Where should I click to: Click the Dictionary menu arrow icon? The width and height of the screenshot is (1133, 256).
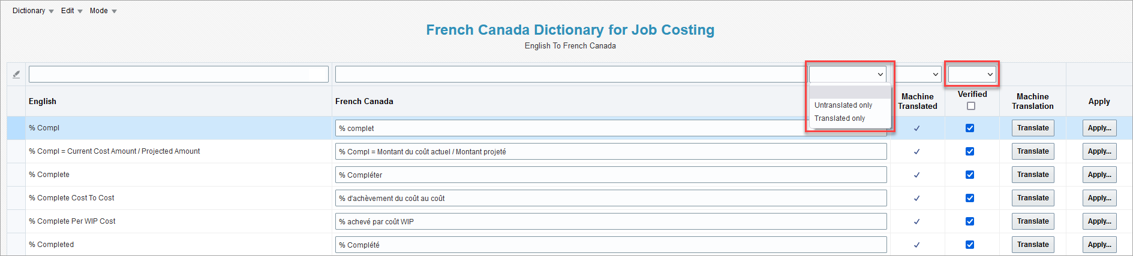click(x=51, y=11)
